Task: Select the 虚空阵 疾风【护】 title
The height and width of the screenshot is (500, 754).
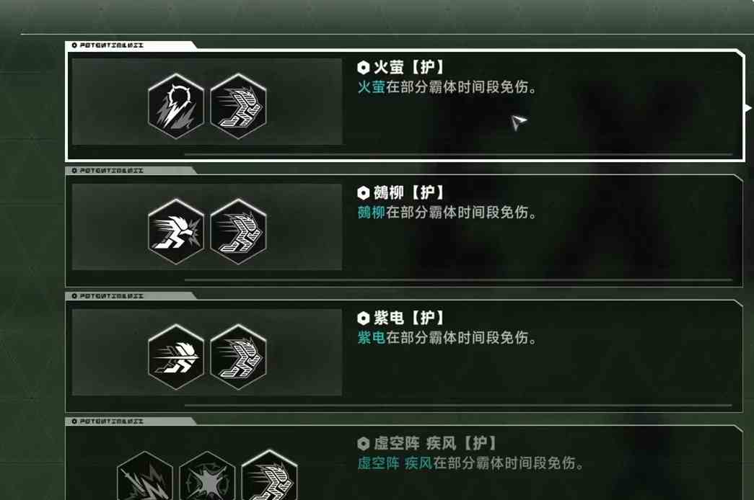Action: coord(427,443)
